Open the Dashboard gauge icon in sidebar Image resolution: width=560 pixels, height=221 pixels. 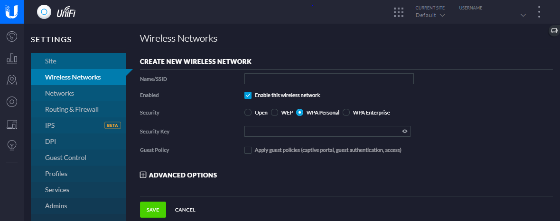(x=12, y=36)
